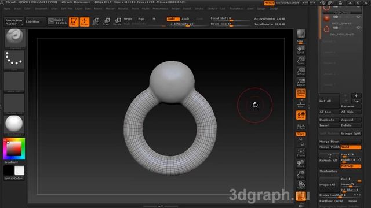The height and width of the screenshot is (208, 371).
Task: Toggle the Floor grid
Action: 301,105
